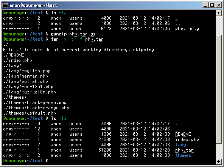
Task: Click the './lang/german.php' output line
Action: click(x=26, y=76)
